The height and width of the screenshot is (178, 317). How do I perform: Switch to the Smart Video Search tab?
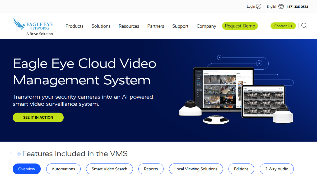tap(109, 169)
